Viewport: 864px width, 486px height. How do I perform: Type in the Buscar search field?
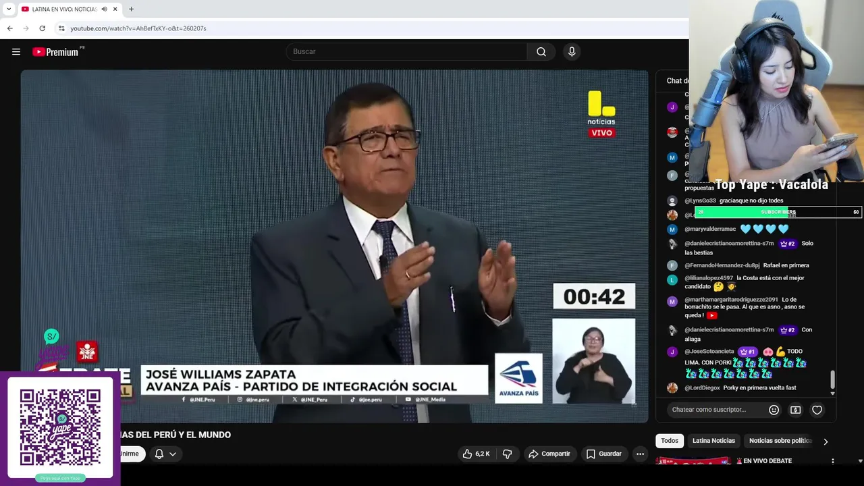pos(407,52)
